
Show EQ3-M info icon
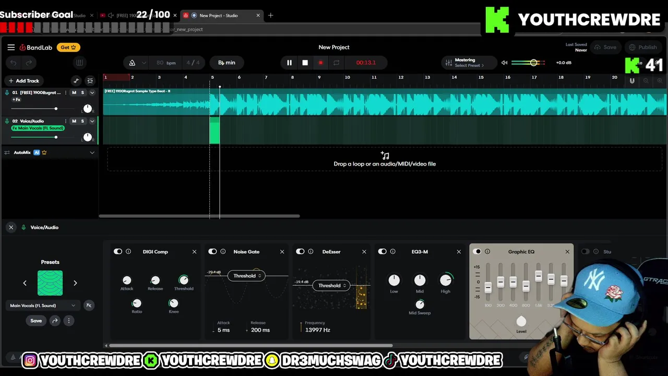click(x=393, y=252)
